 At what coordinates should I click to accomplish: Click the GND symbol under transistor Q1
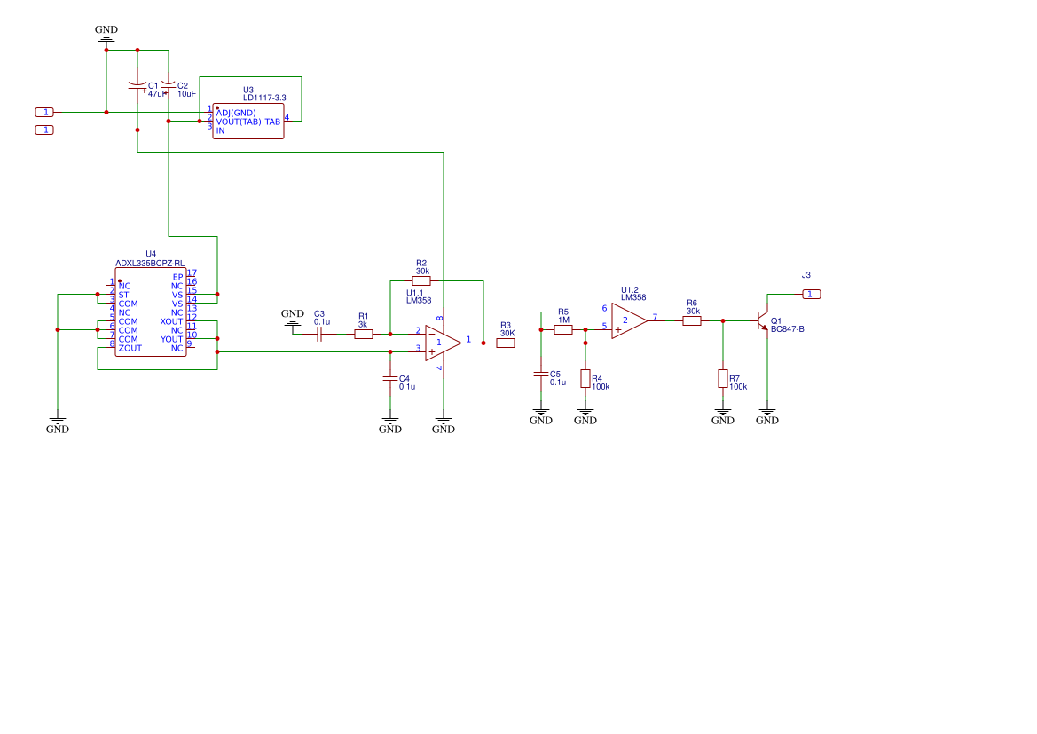(x=767, y=415)
